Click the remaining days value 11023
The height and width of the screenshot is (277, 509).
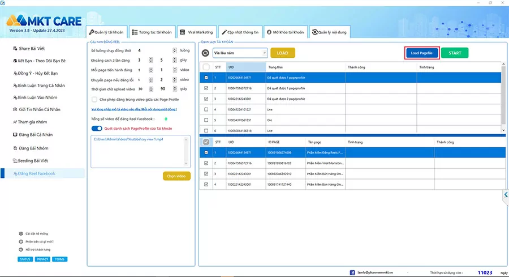[x=485, y=273]
